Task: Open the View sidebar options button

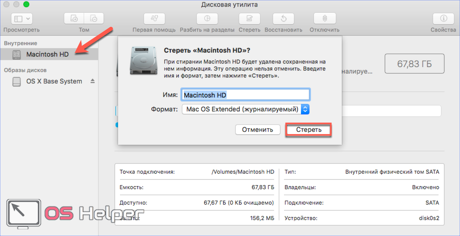Action: [x=21, y=19]
